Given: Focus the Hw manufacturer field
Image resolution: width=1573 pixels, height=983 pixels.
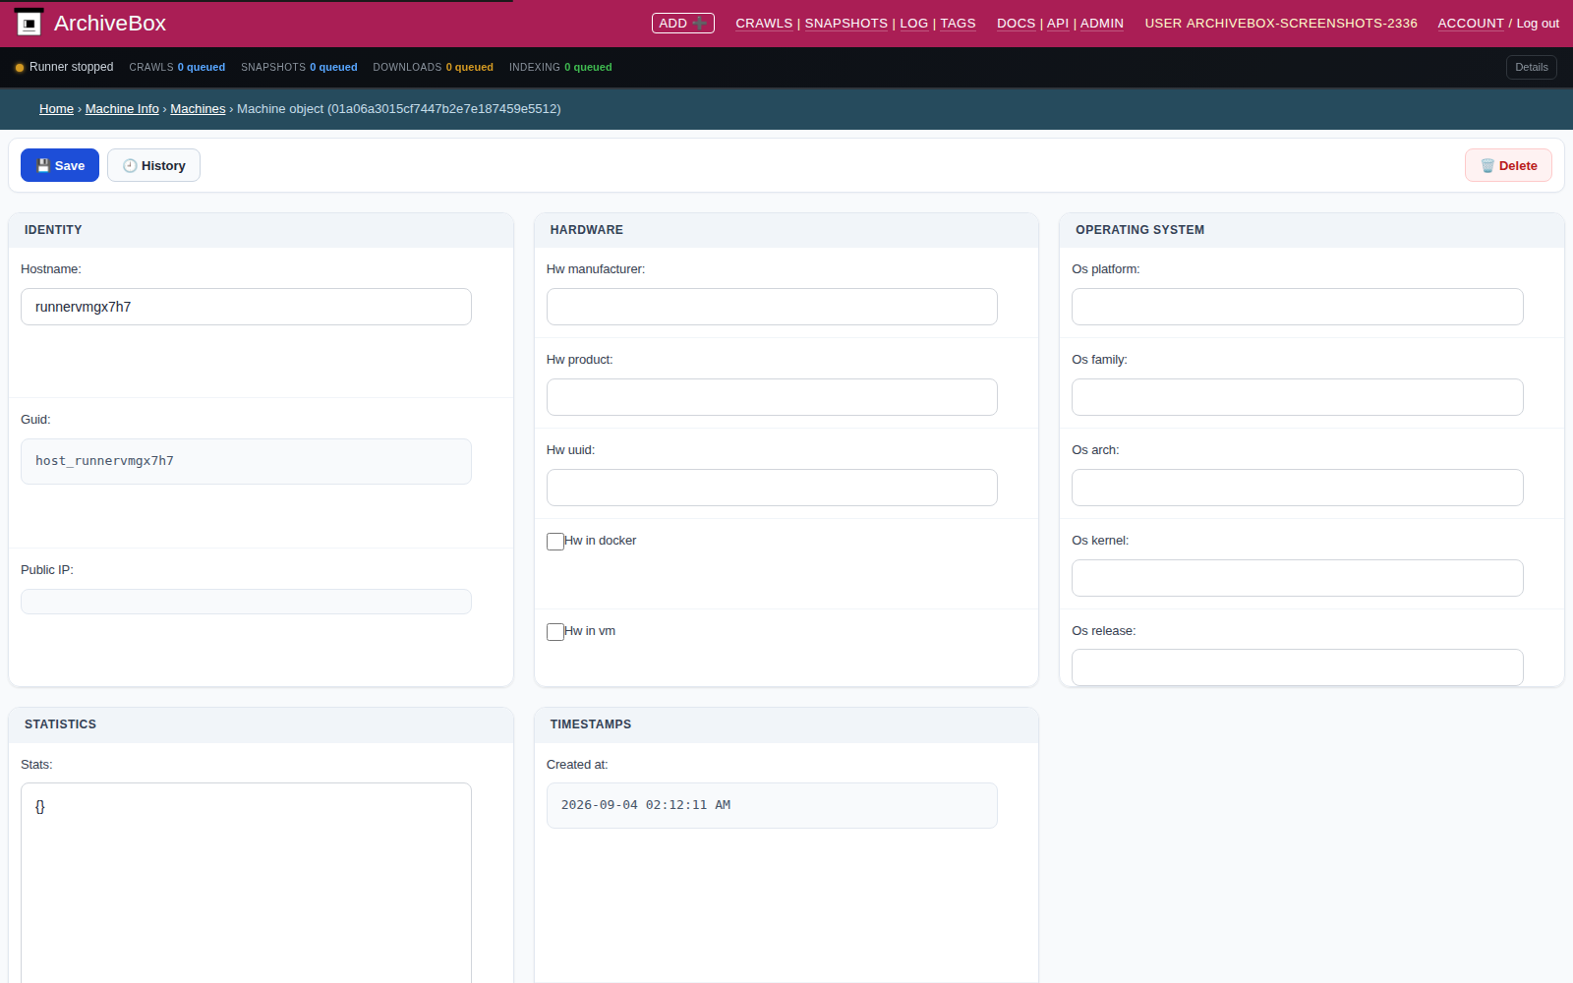Looking at the screenshot, I should click(x=772, y=307).
